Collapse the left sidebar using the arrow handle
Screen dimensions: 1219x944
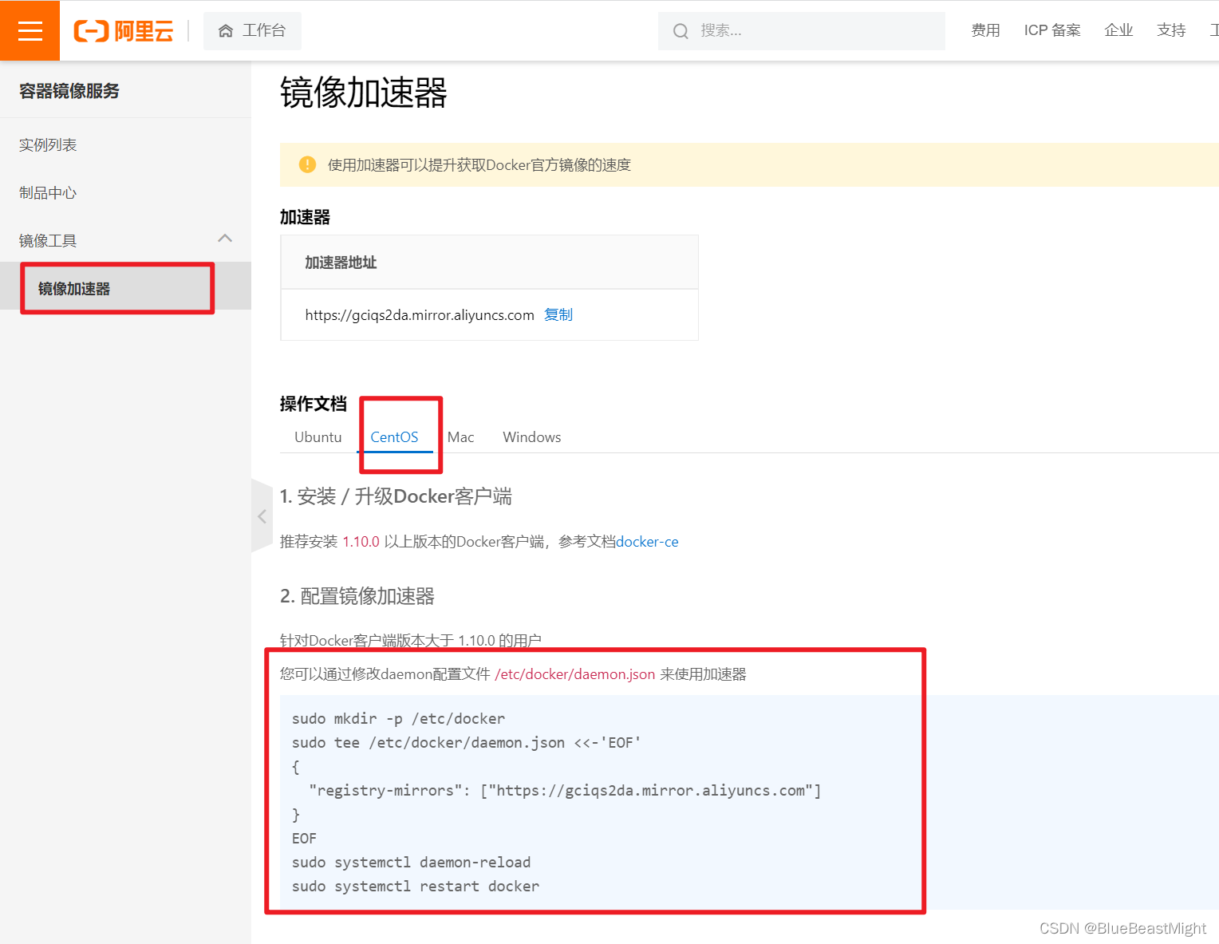pyautogui.click(x=262, y=516)
